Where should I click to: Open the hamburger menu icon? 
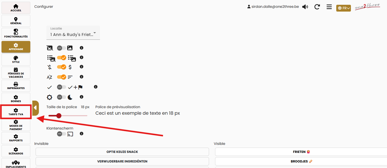click(329, 7)
